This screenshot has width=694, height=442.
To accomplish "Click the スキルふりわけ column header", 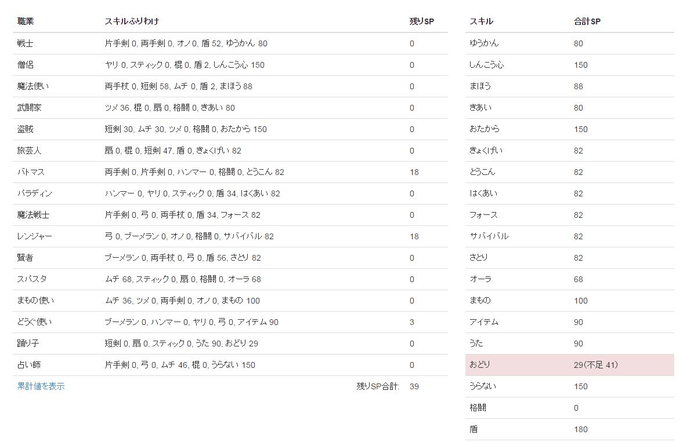I will coord(132,21).
